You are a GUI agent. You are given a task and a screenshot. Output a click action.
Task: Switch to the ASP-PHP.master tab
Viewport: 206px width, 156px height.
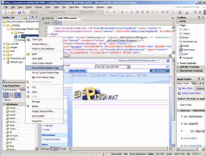(68, 18)
